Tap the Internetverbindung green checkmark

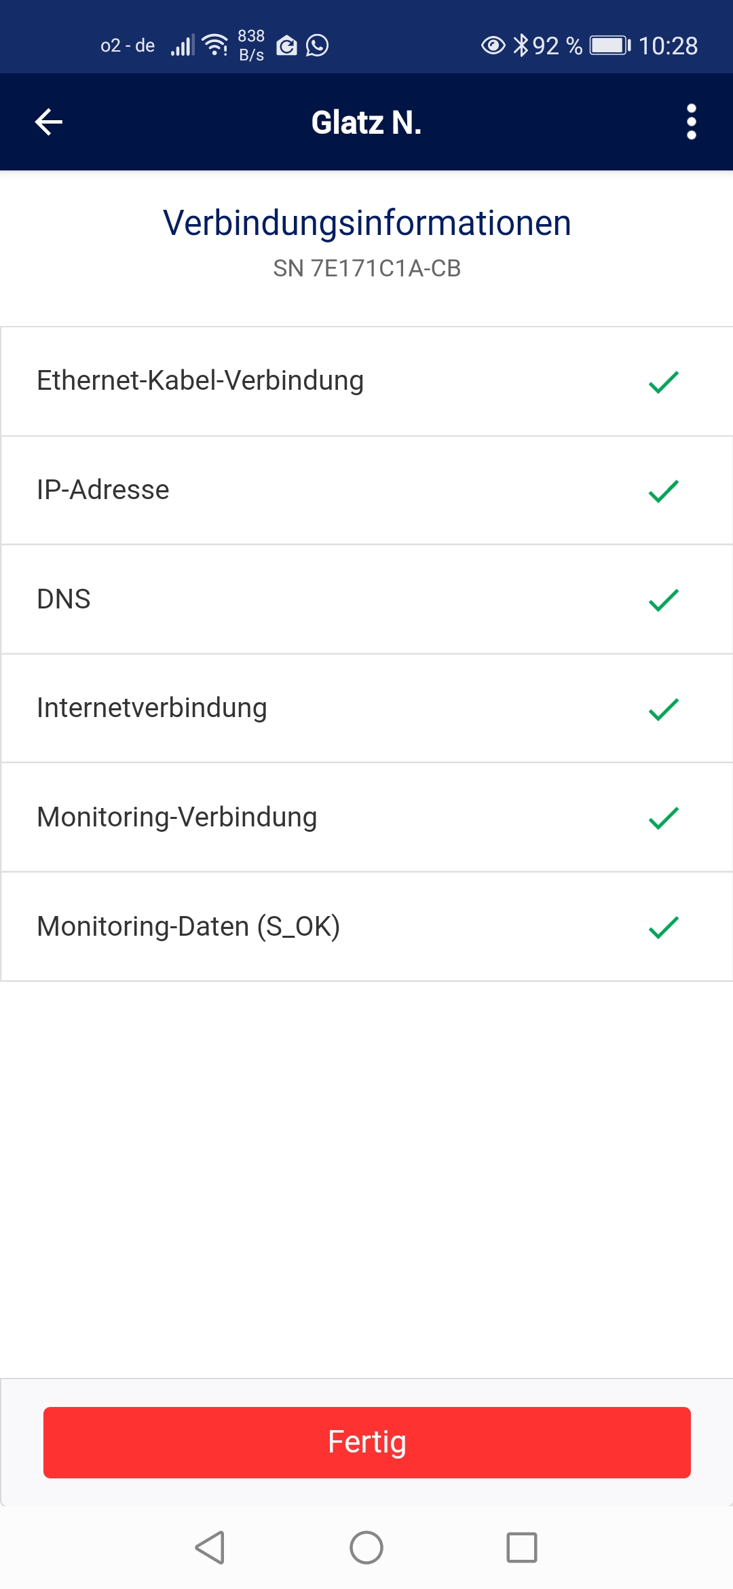point(663,709)
